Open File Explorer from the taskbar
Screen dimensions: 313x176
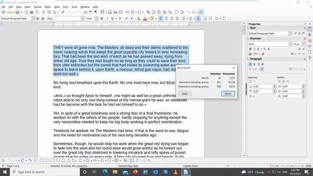coord(115,172)
